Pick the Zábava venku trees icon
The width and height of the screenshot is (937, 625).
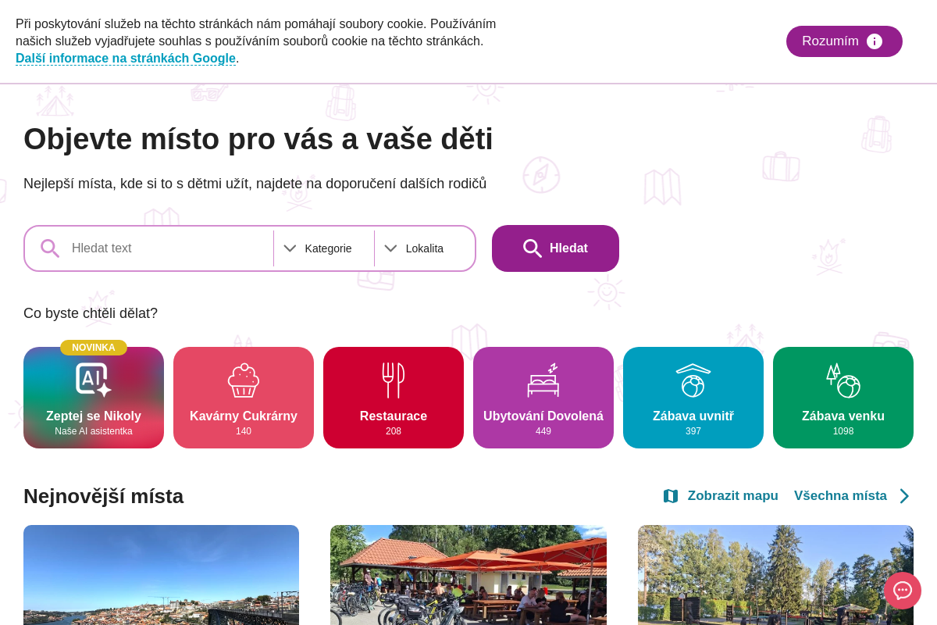[843, 380]
